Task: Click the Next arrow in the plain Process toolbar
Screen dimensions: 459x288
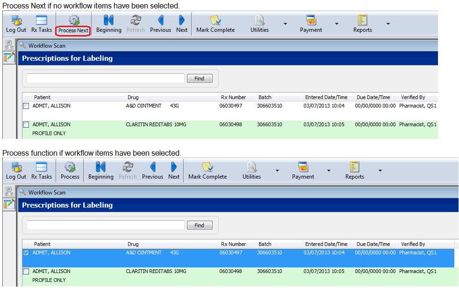Action: pyautogui.click(x=174, y=171)
